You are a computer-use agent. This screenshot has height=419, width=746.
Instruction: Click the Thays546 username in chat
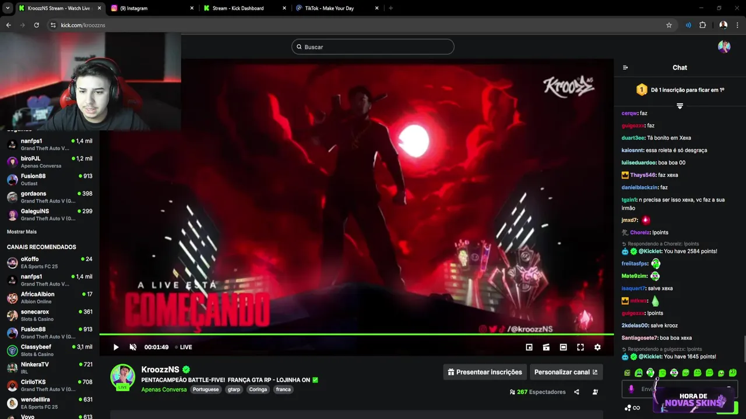click(643, 175)
